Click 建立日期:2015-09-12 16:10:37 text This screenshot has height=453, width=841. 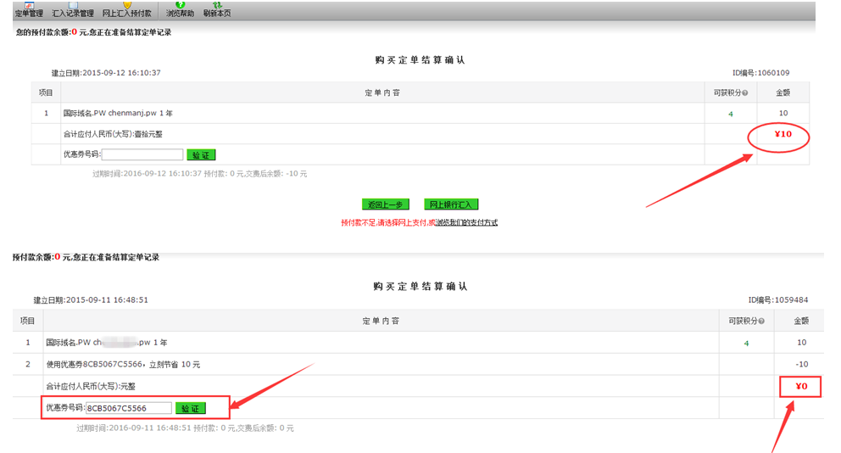pos(106,73)
